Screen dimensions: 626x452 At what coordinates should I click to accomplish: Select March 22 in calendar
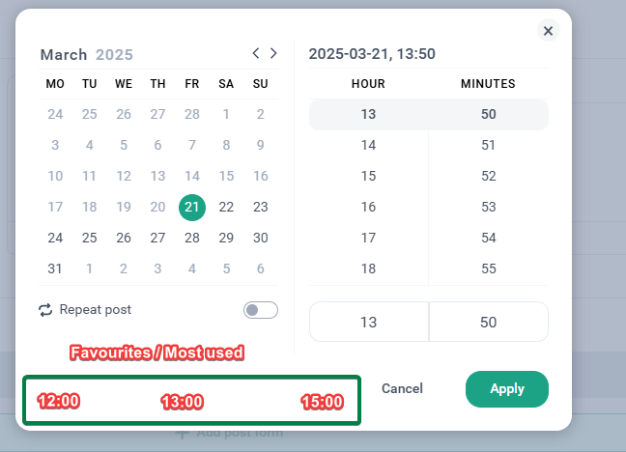pos(226,207)
